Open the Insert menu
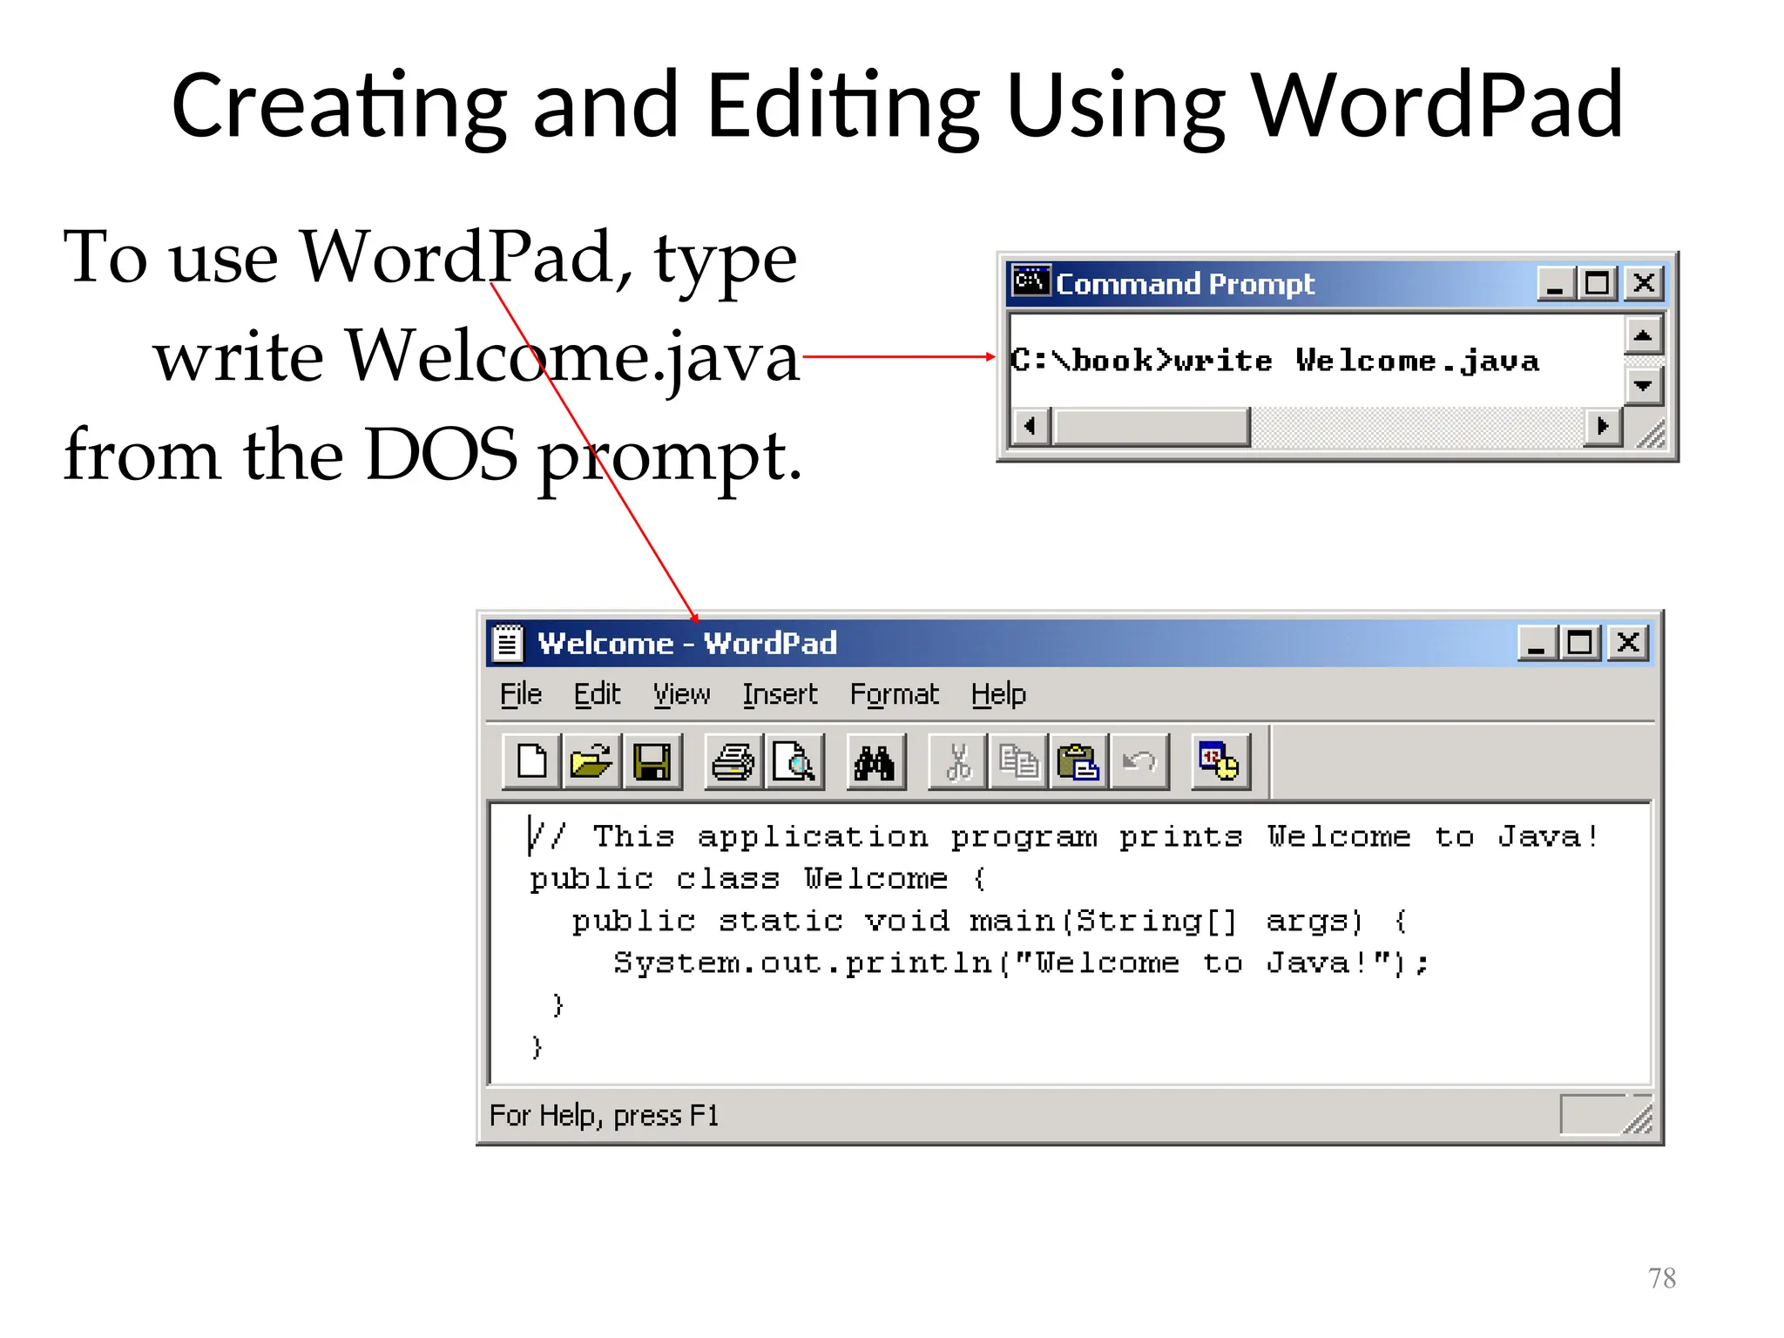 [x=780, y=694]
